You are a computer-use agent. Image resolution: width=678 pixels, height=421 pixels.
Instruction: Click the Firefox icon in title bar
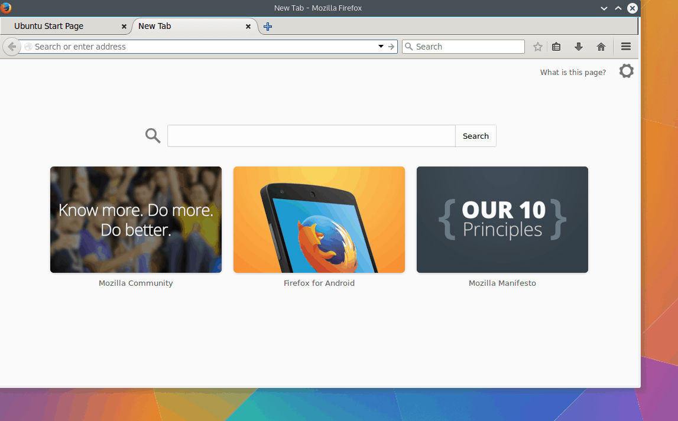click(x=6, y=8)
